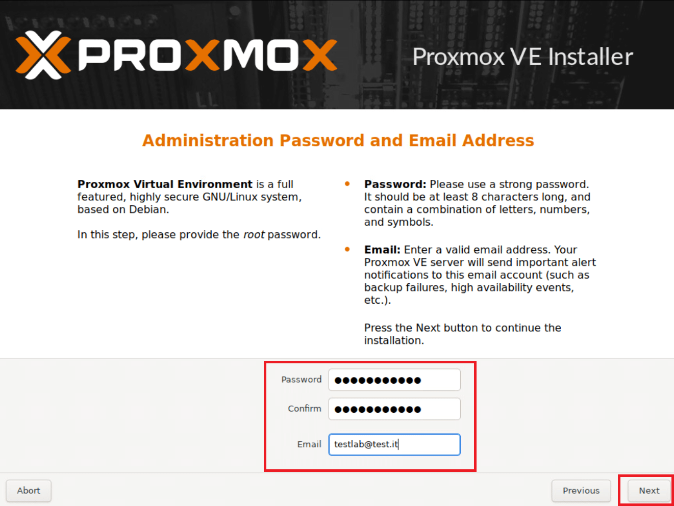Click the Confirm field label
Screen dimensions: 674x506
(x=305, y=409)
